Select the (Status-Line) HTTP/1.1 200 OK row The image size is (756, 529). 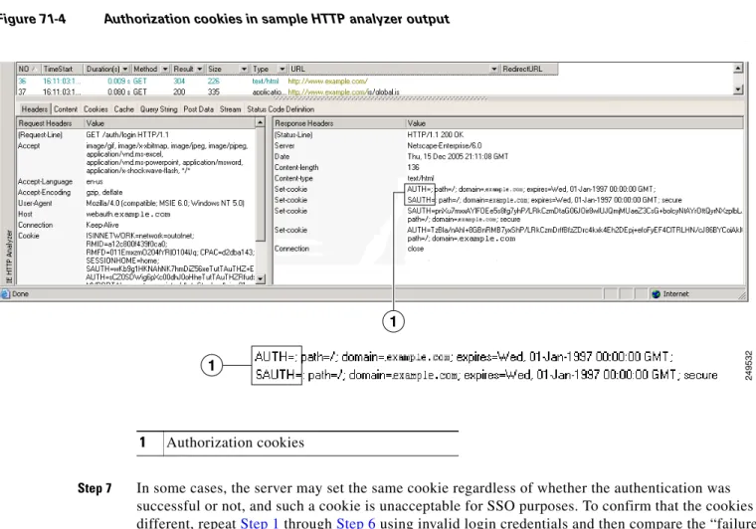coord(508,135)
